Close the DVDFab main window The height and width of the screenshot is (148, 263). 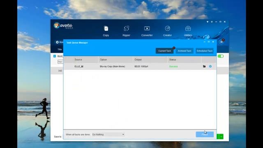pos(225,22)
